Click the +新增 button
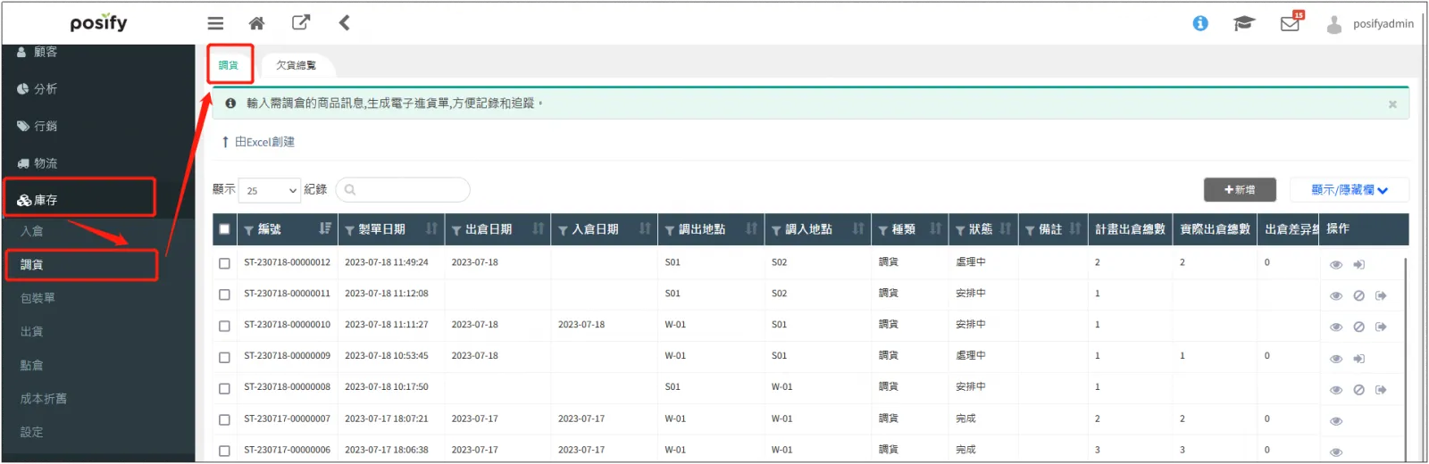This screenshot has width=1429, height=464. [1239, 190]
